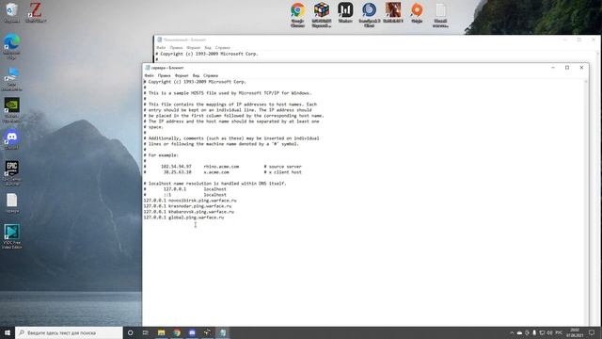Open Справка menu in front Notepad
The width and height of the screenshot is (602, 339).
211,75
